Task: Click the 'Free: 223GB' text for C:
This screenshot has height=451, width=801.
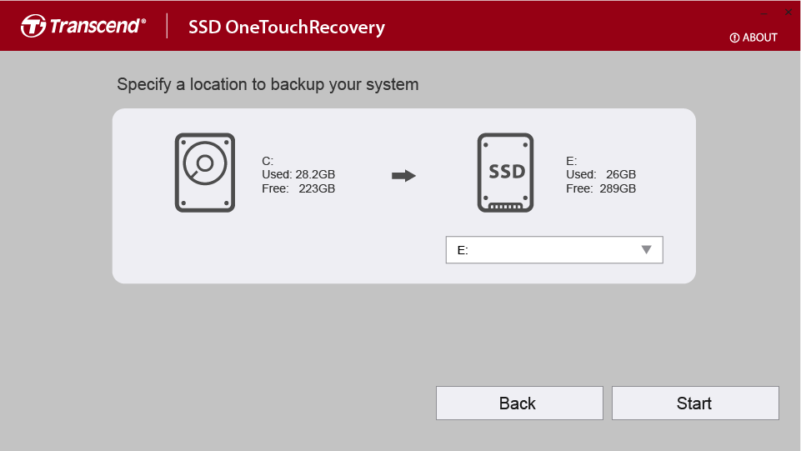Action: (298, 189)
